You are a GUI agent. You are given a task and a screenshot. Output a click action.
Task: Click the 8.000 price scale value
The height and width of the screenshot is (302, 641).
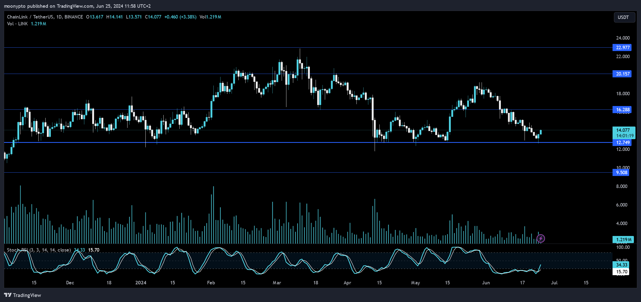622,186
